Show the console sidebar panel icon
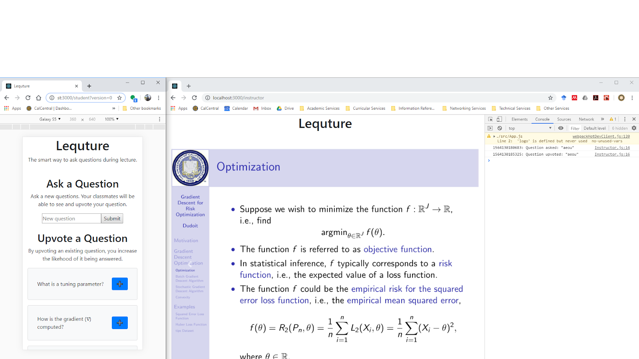 490,128
